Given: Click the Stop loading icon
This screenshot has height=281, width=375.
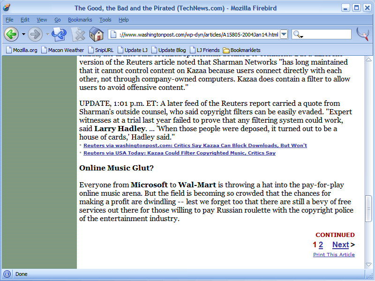Looking at the screenshot, I should click(x=78, y=34).
